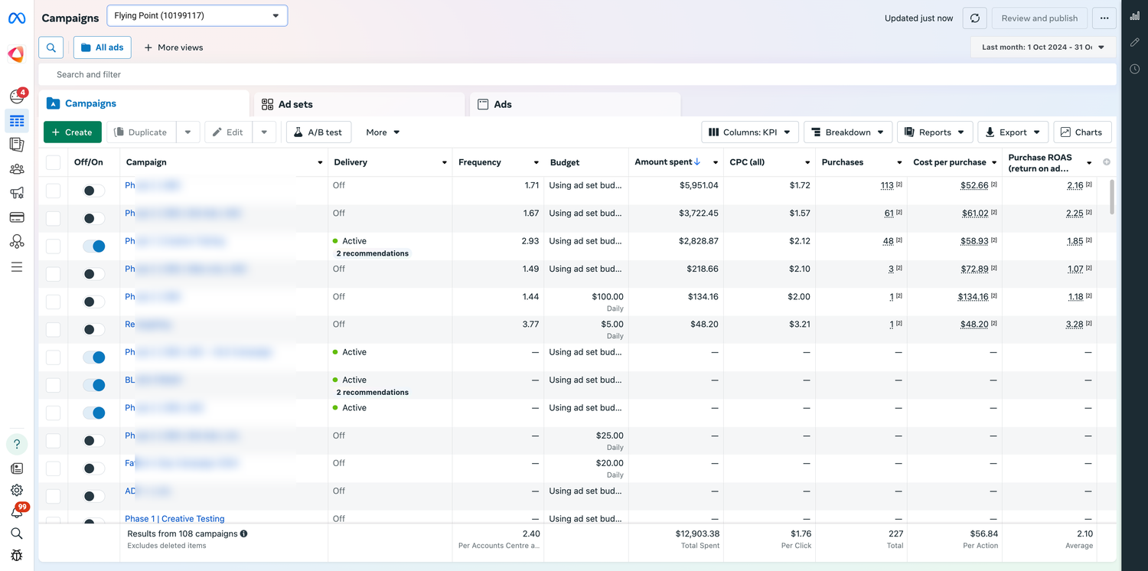Open the Charts button
Screen dimensions: 1148x571
point(1082,132)
